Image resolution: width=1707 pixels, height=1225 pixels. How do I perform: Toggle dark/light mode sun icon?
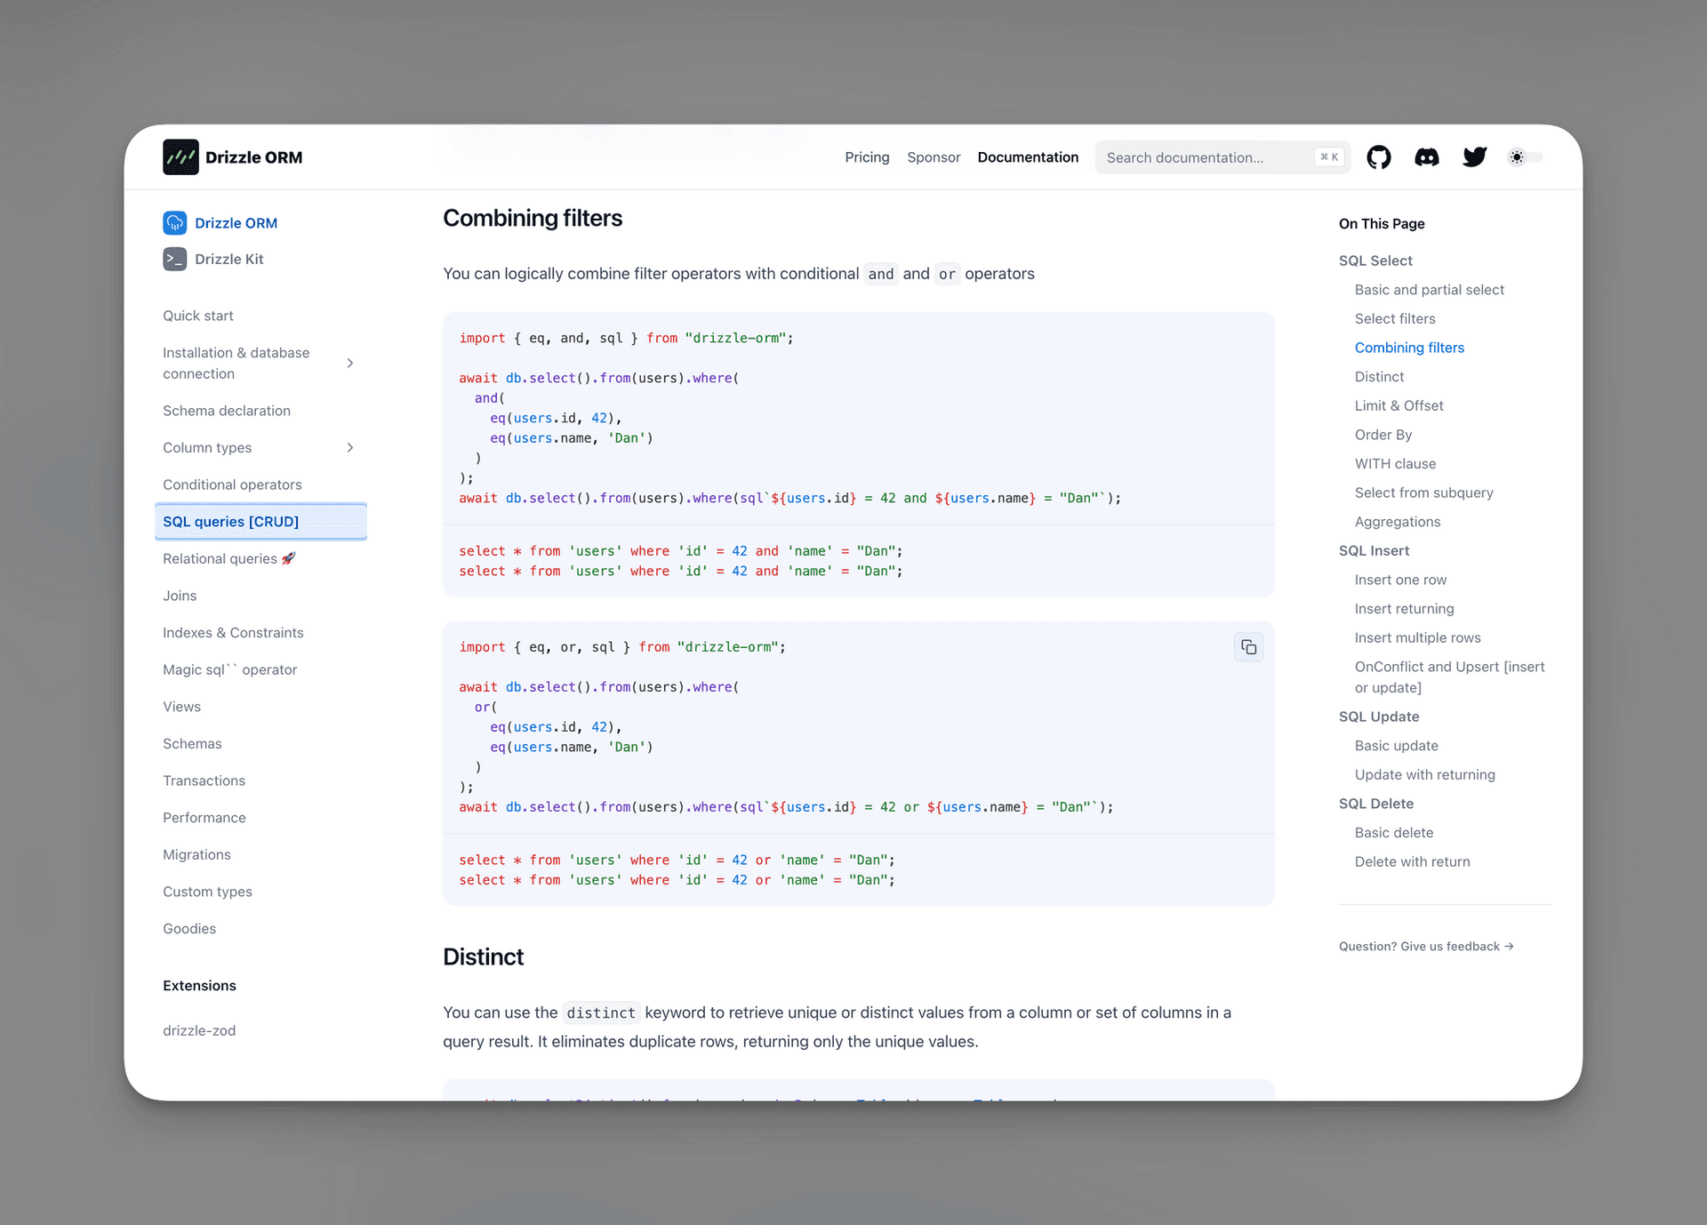(1518, 156)
